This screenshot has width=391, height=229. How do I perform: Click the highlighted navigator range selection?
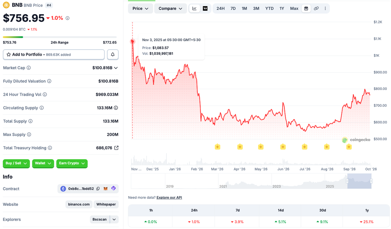pos(359,181)
